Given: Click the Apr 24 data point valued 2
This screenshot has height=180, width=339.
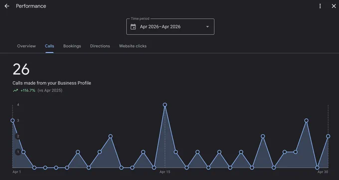Looking at the screenshot, I should click(263, 136).
